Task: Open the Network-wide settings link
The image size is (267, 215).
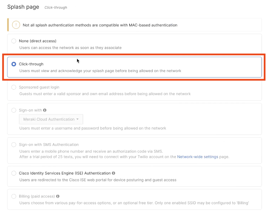Action: coord(197,157)
